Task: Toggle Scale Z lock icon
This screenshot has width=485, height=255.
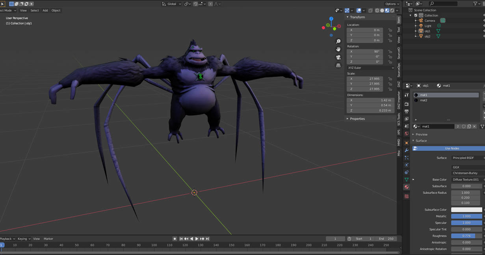Action: pos(390,89)
